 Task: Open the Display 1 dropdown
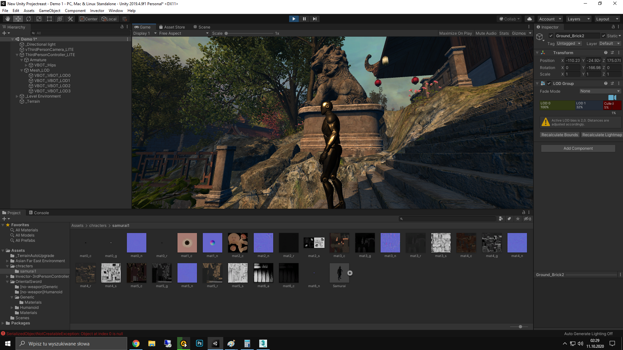tap(145, 33)
